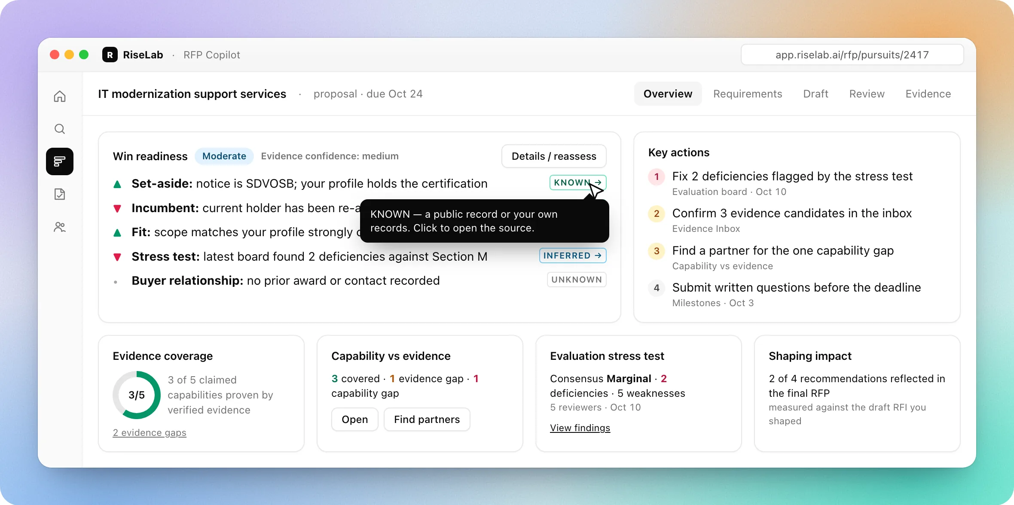
Task: Click the Moderate readiness badge
Action: pos(224,156)
